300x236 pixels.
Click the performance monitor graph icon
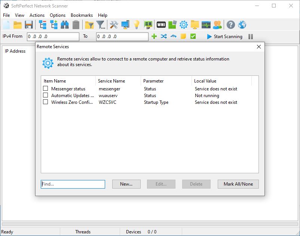click(206, 25)
